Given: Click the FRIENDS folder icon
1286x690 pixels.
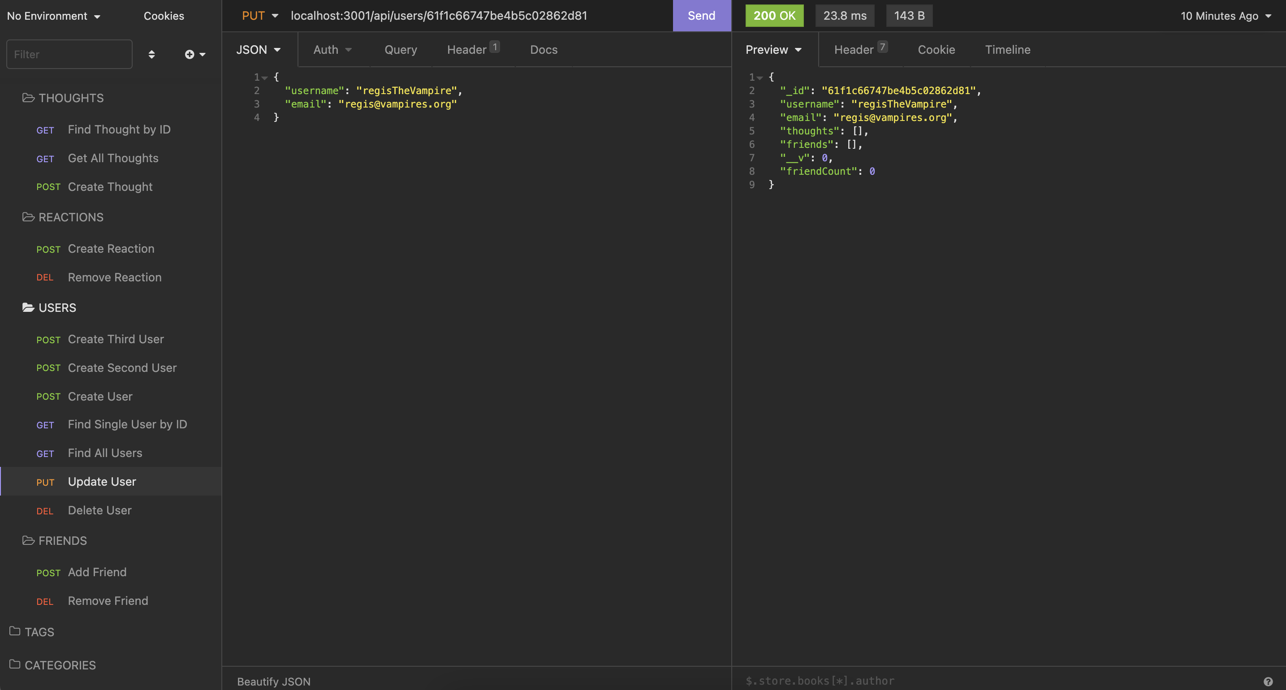Looking at the screenshot, I should (29, 541).
